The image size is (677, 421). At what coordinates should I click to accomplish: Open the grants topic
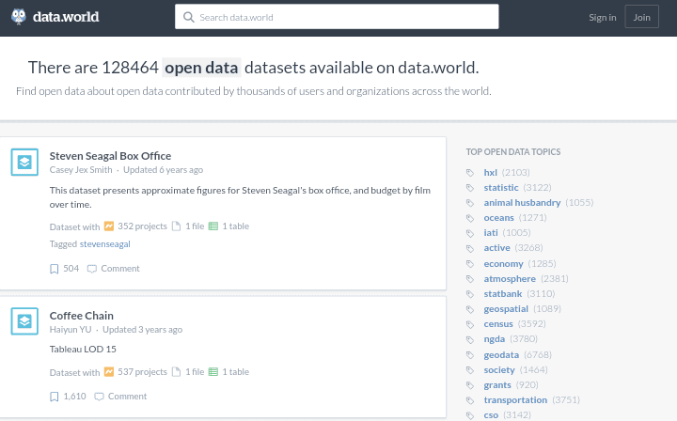[x=497, y=385]
